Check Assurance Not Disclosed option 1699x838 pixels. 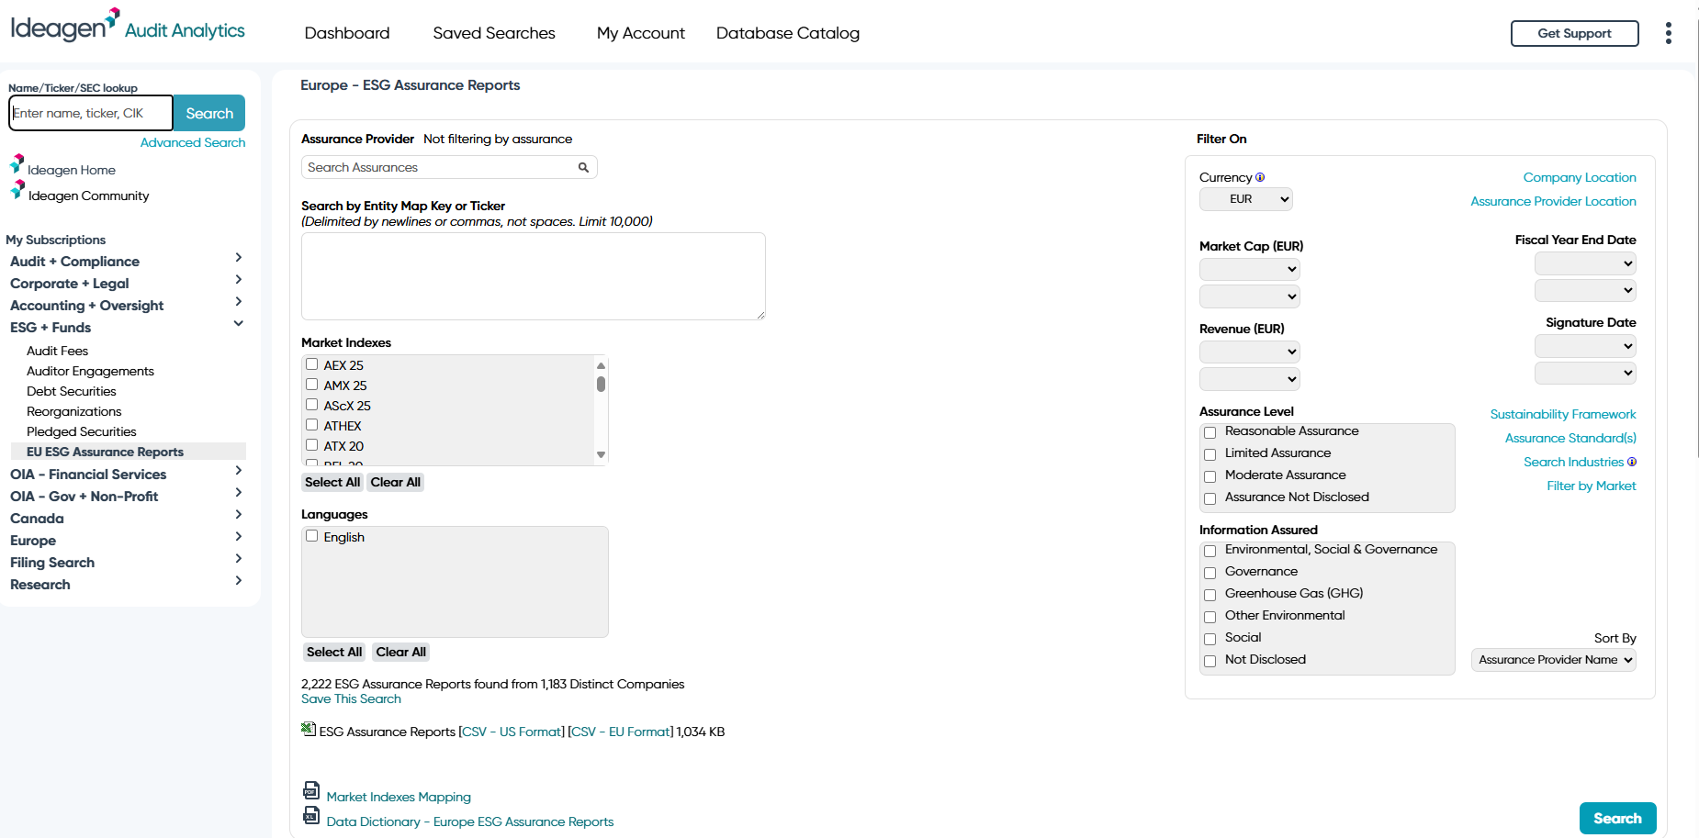point(1210,498)
